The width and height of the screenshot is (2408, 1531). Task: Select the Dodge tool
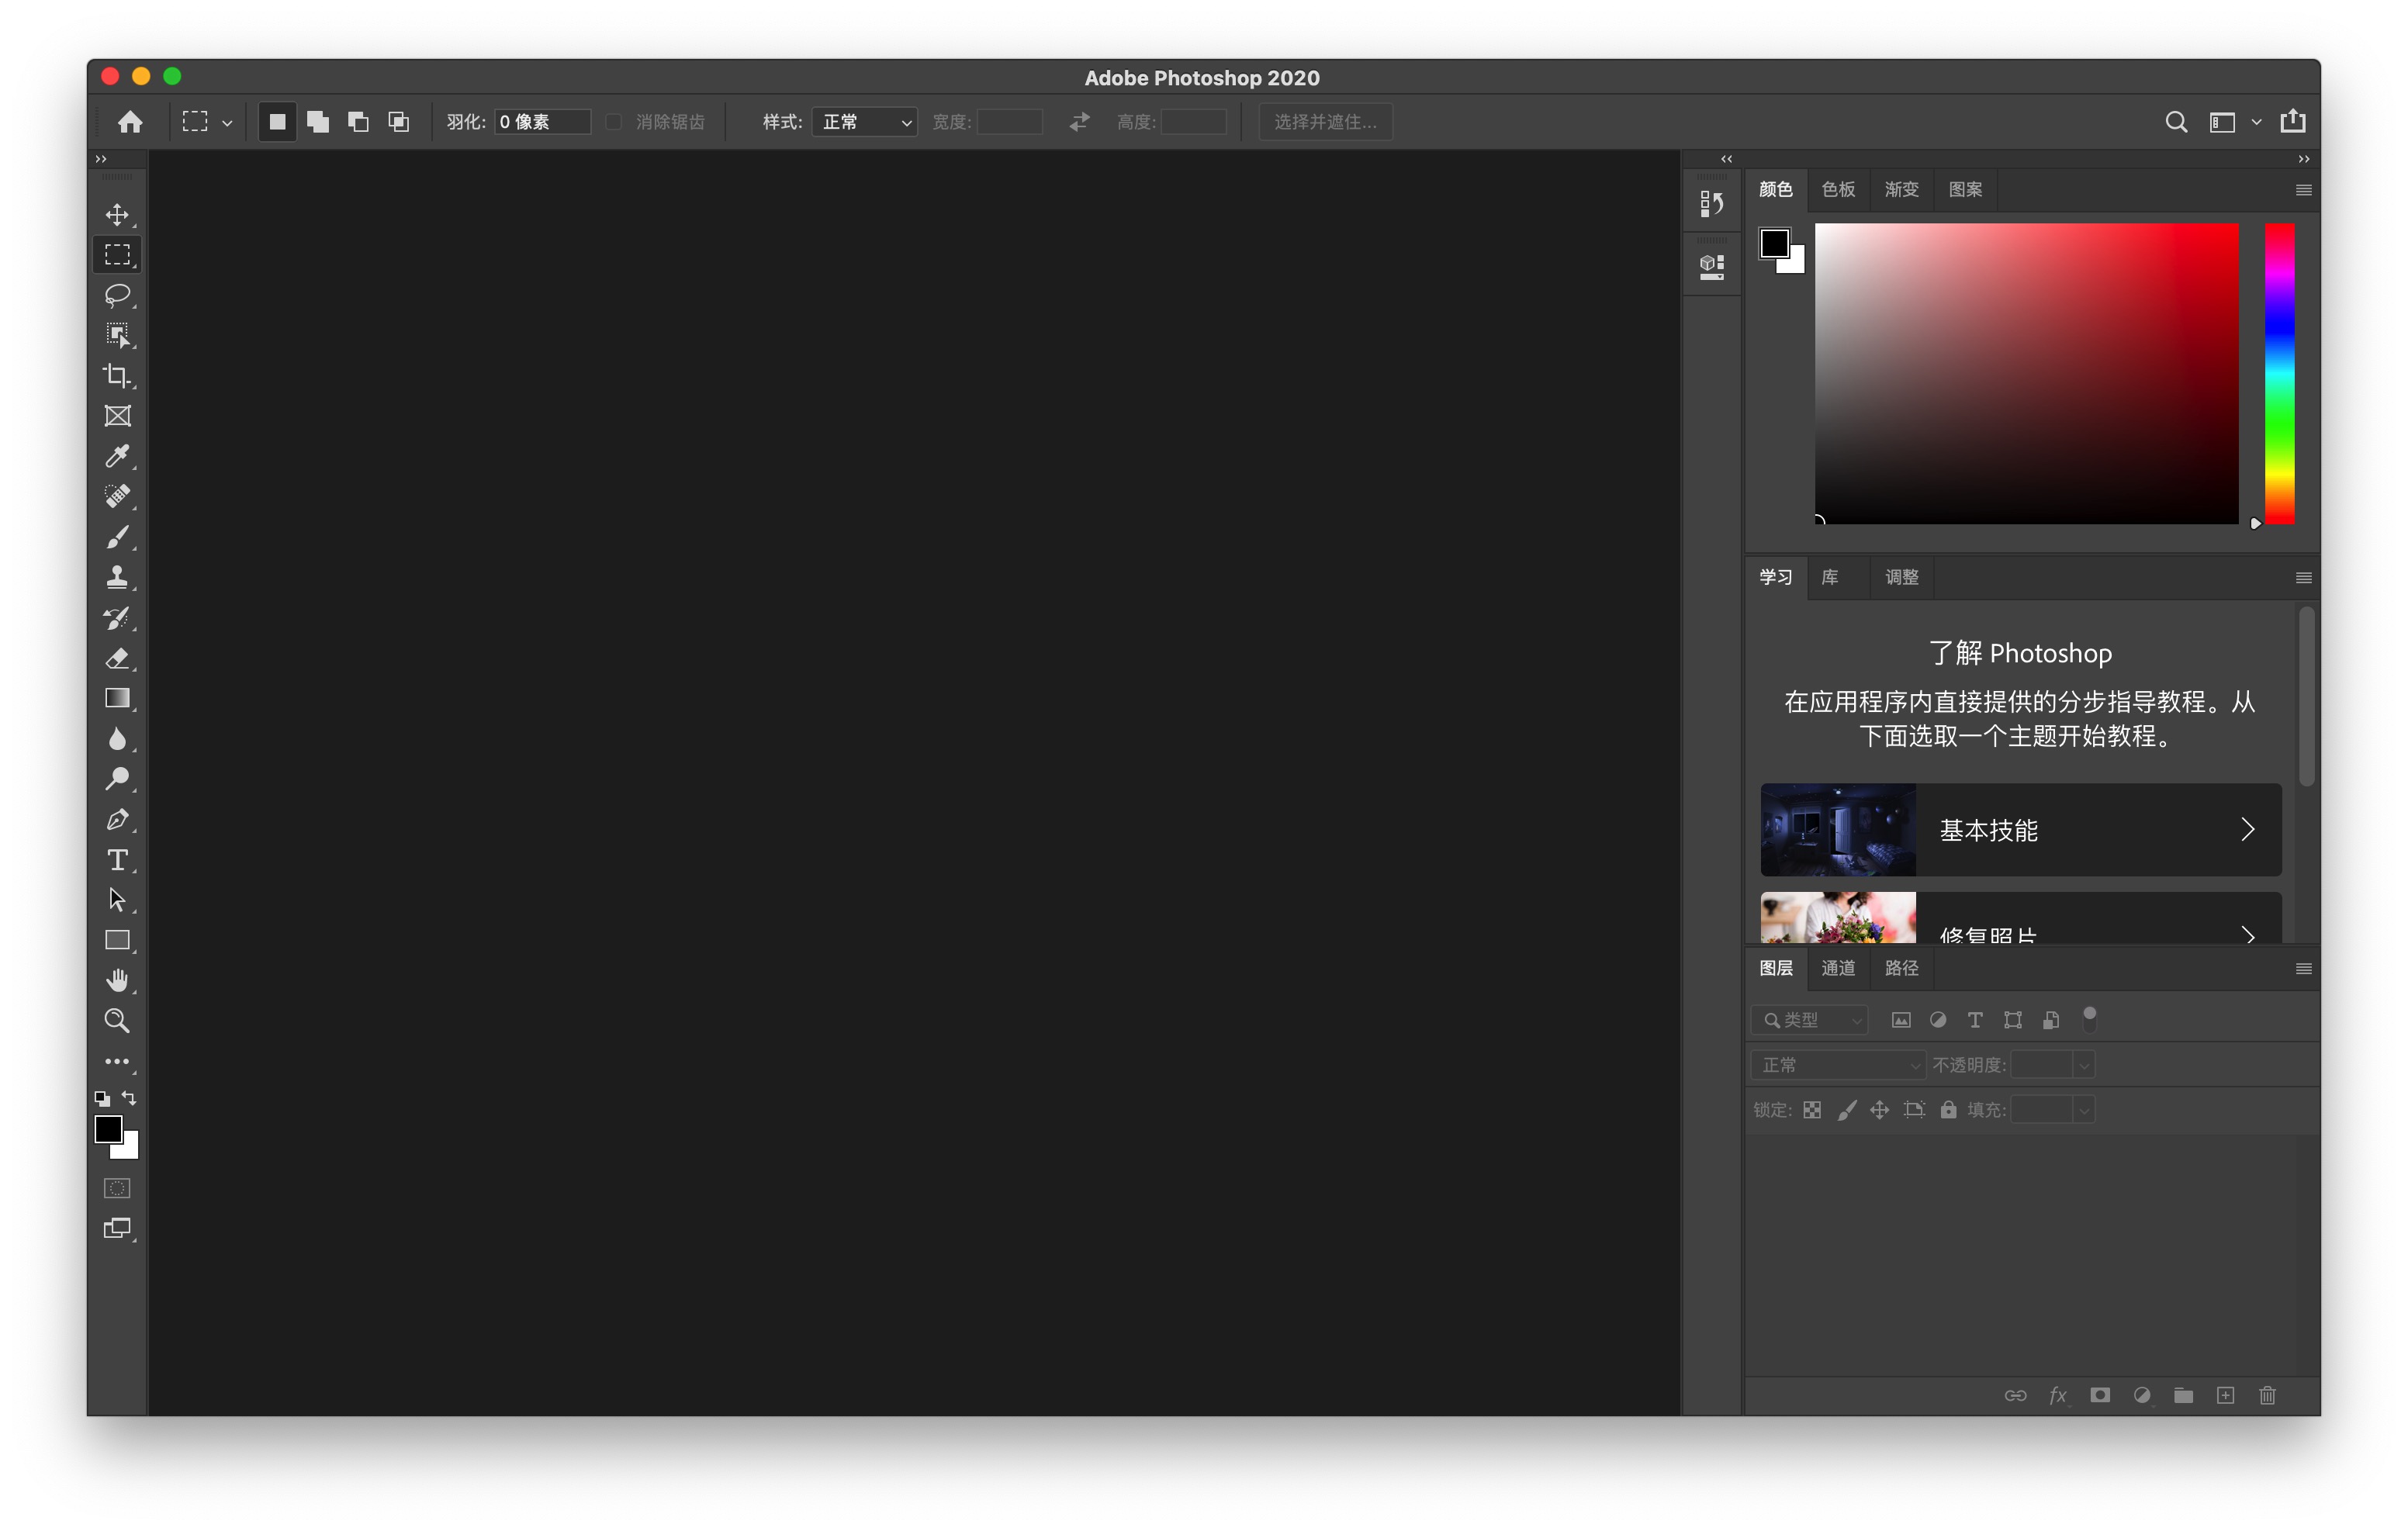(117, 779)
